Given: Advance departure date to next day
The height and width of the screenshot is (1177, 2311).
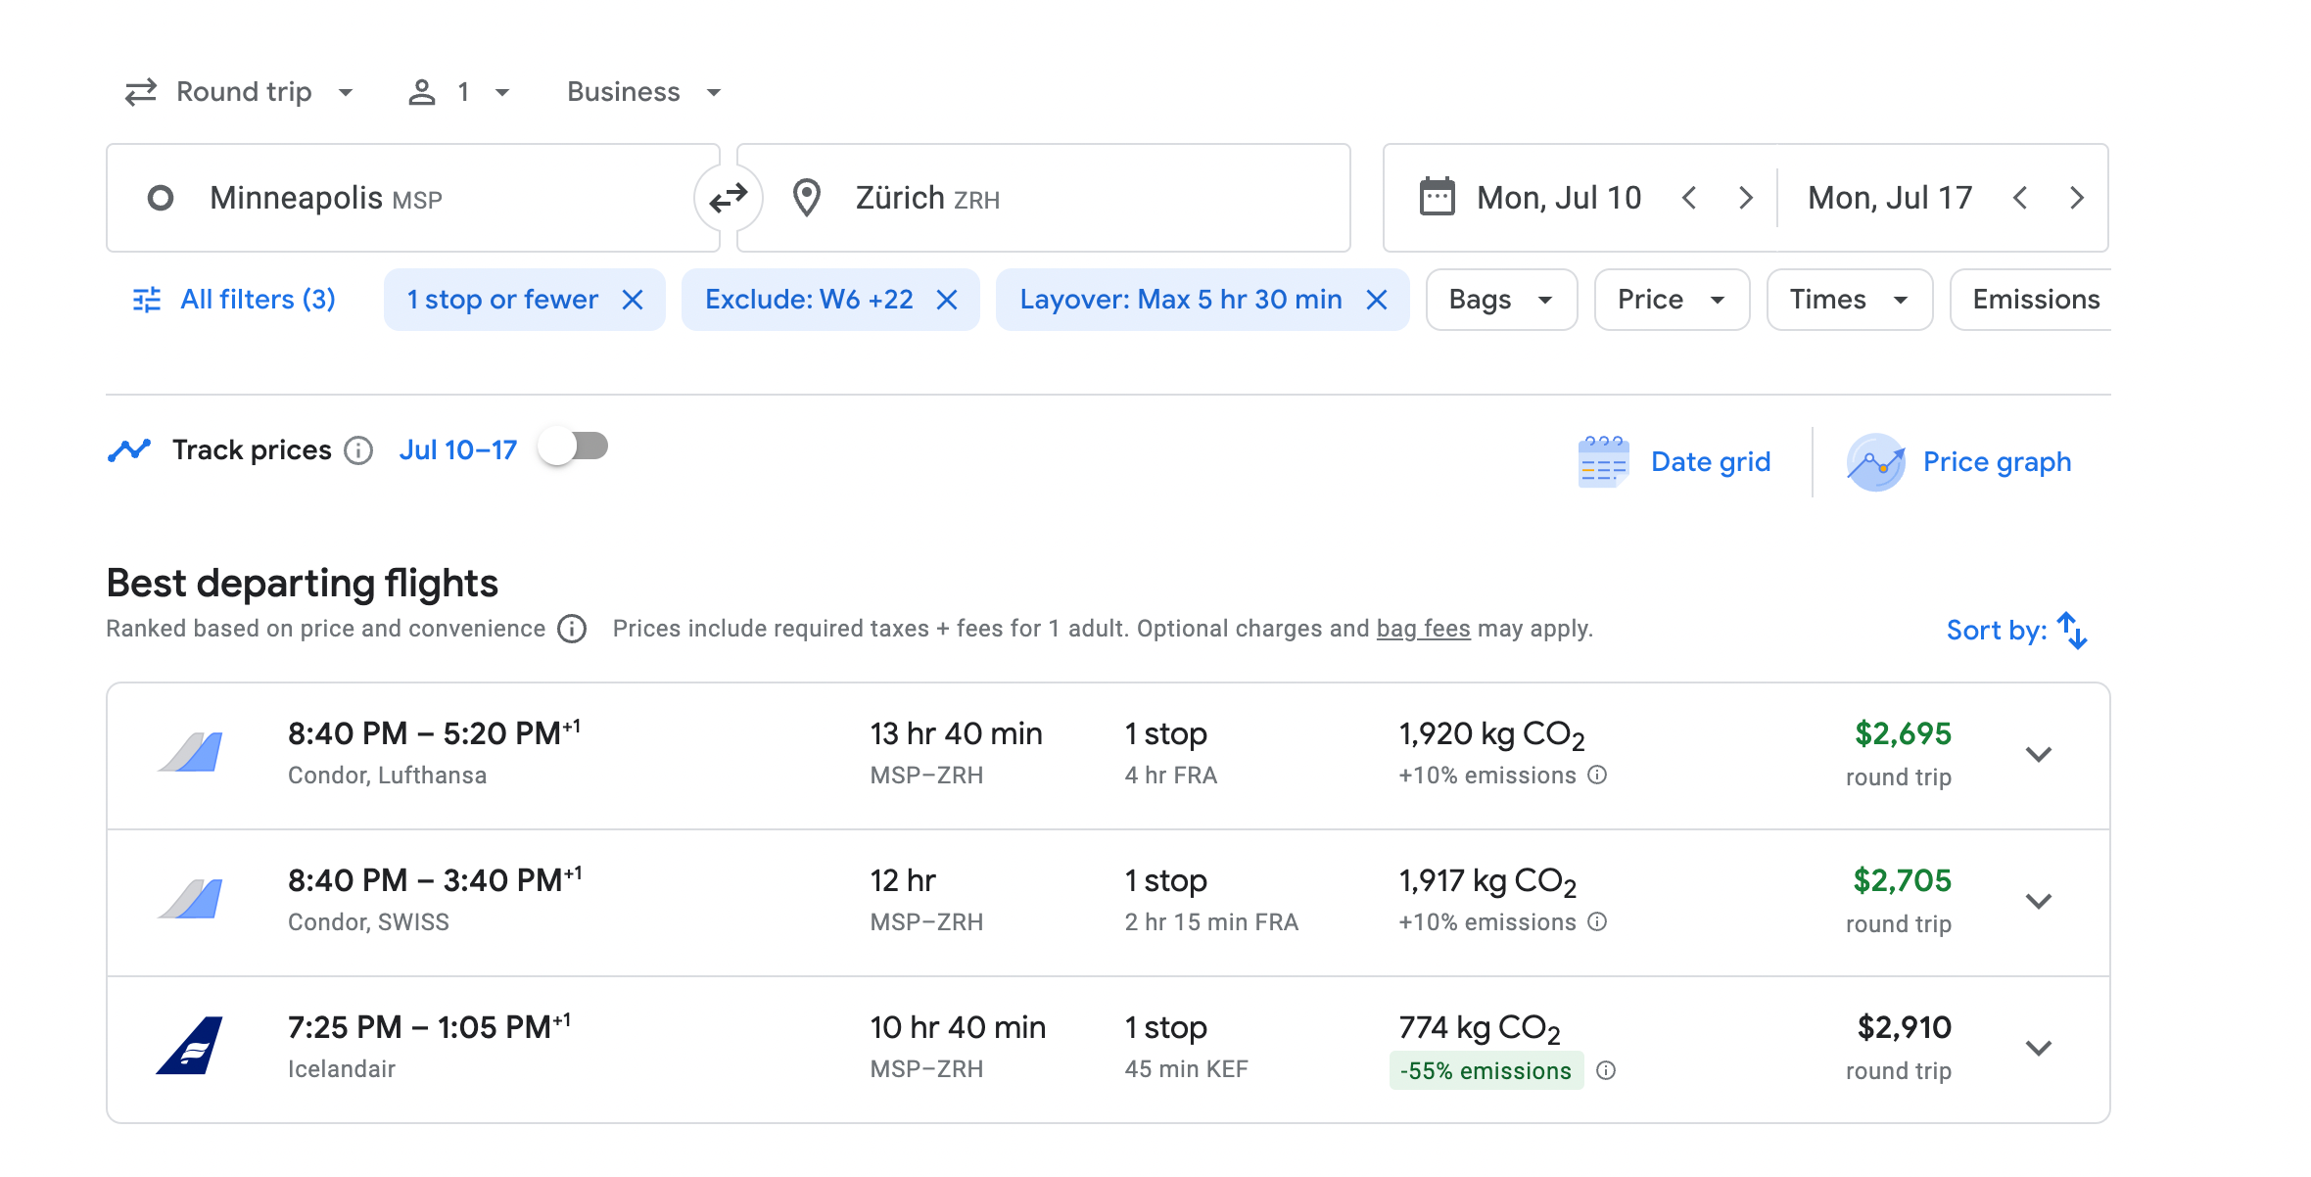Looking at the screenshot, I should (x=1745, y=199).
